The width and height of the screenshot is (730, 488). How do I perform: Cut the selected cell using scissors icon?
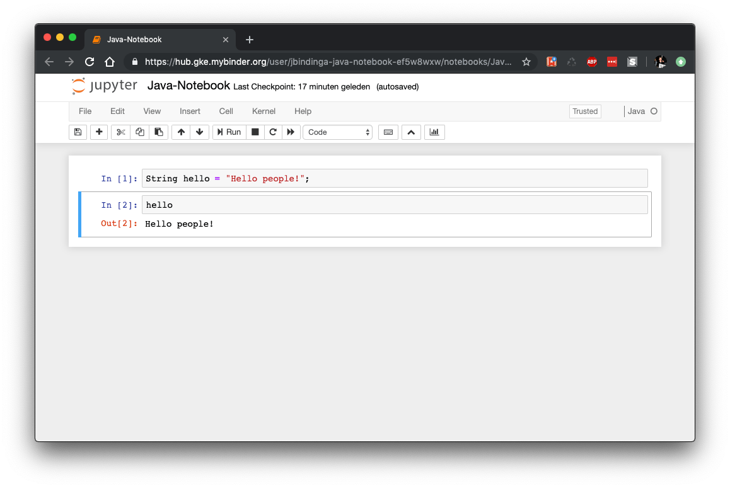120,132
